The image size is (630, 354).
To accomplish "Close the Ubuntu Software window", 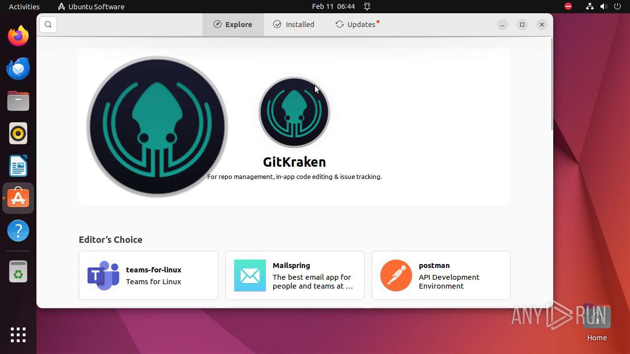I will (x=542, y=25).
